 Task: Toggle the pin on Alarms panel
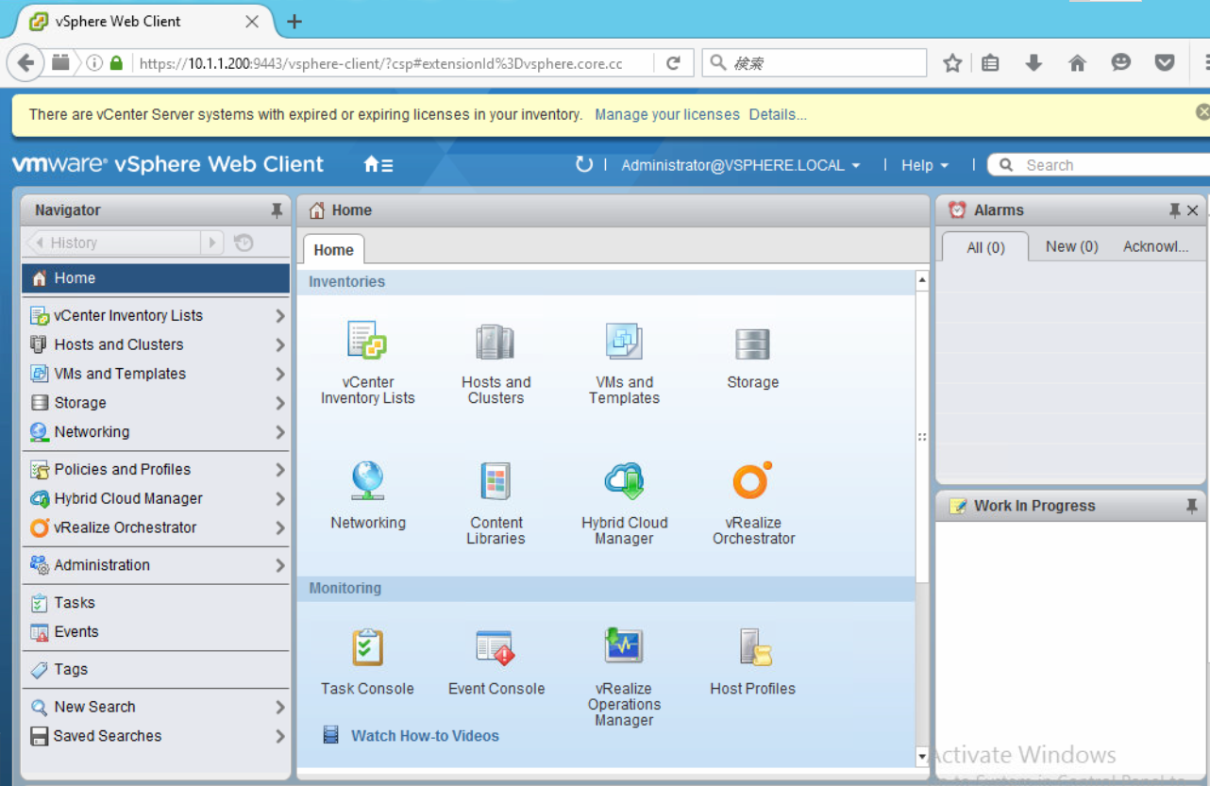[x=1174, y=210]
